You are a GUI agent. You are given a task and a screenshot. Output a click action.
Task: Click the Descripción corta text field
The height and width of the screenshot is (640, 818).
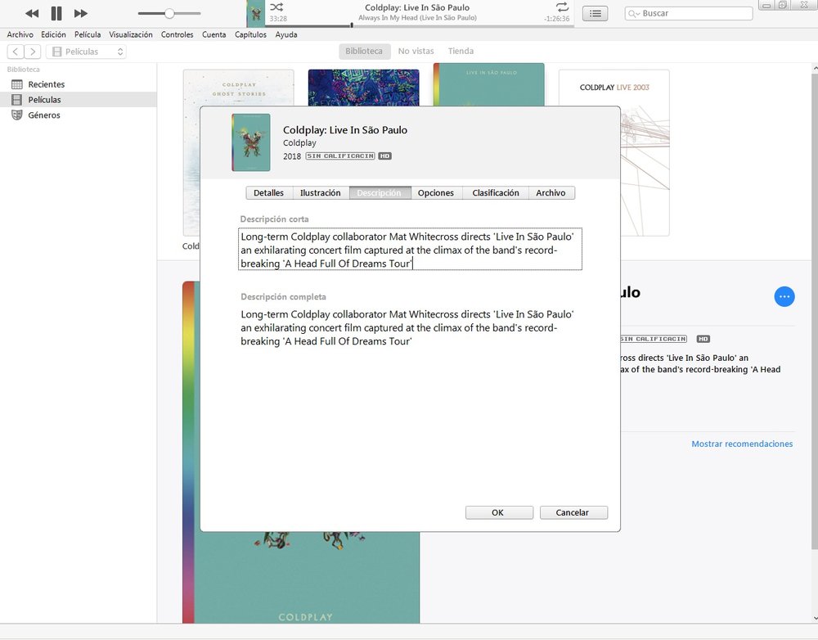pyautogui.click(x=410, y=250)
